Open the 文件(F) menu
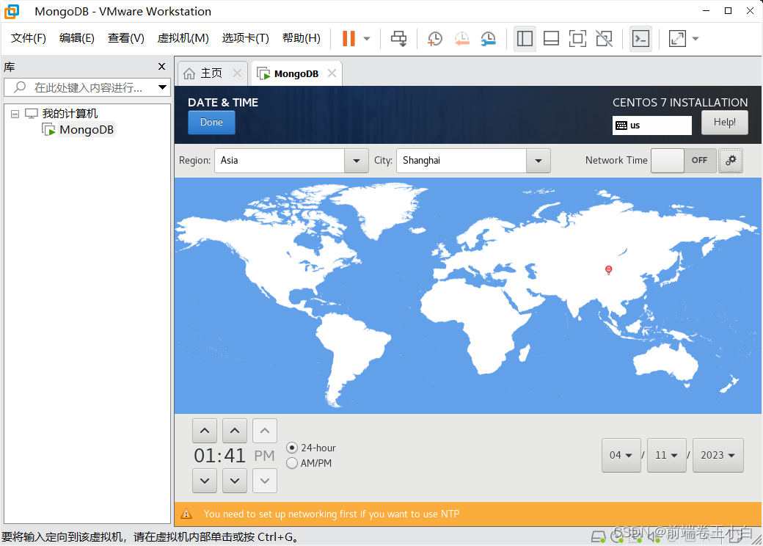763x546 pixels. (x=28, y=38)
